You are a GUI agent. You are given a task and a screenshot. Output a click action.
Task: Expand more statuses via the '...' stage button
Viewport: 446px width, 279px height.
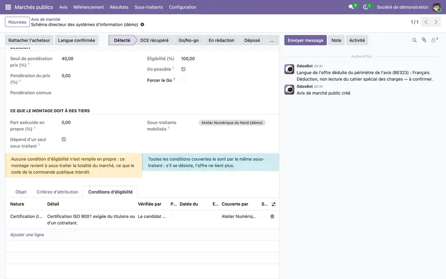point(272,40)
